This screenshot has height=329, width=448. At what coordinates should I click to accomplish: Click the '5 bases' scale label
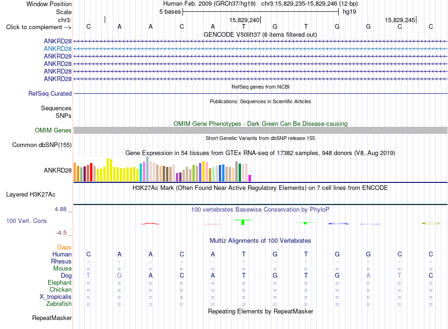pyautogui.click(x=170, y=12)
